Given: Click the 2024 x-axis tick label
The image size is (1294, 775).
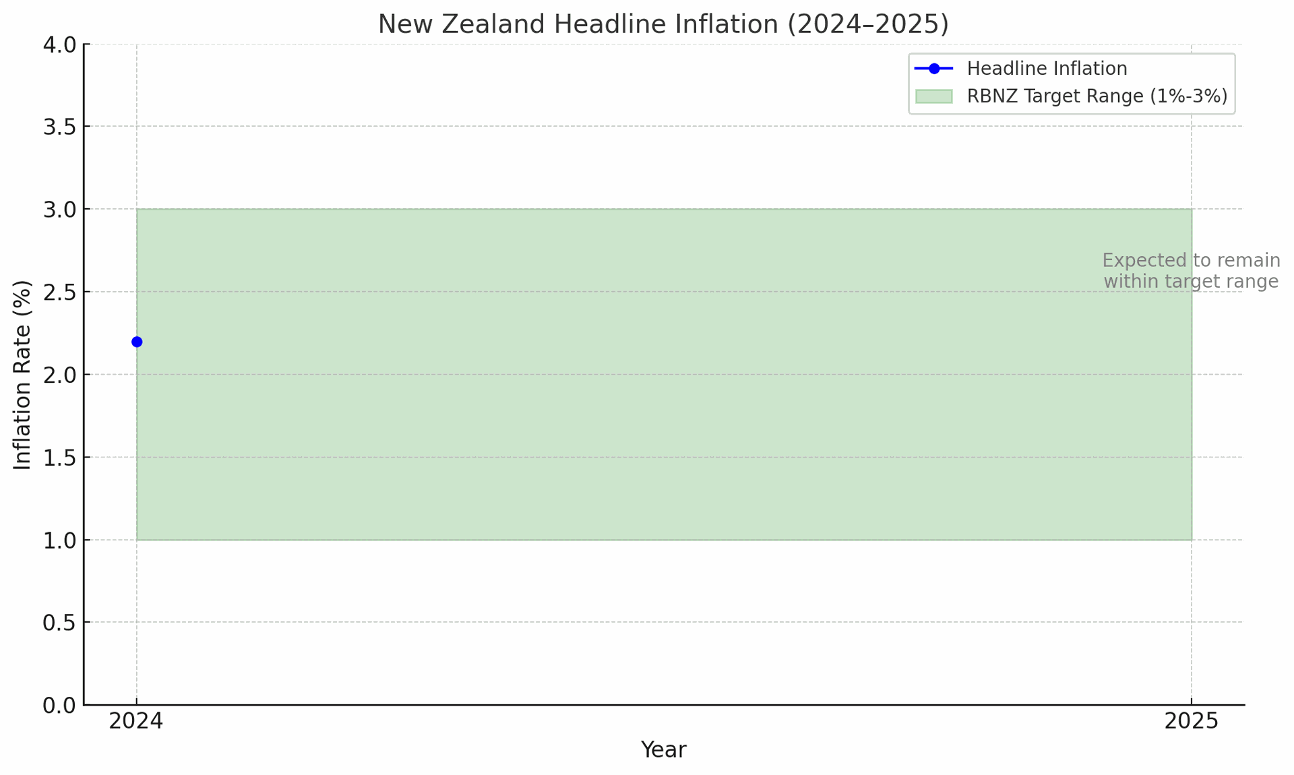Looking at the screenshot, I should point(136,721).
